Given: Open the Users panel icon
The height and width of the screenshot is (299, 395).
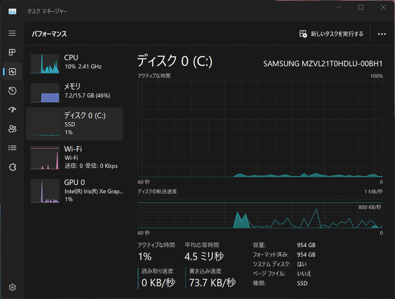Looking at the screenshot, I should click(12, 129).
